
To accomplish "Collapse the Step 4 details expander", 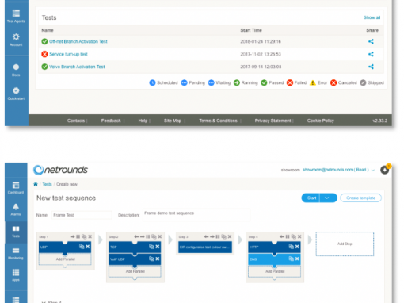I will pos(44,301).
